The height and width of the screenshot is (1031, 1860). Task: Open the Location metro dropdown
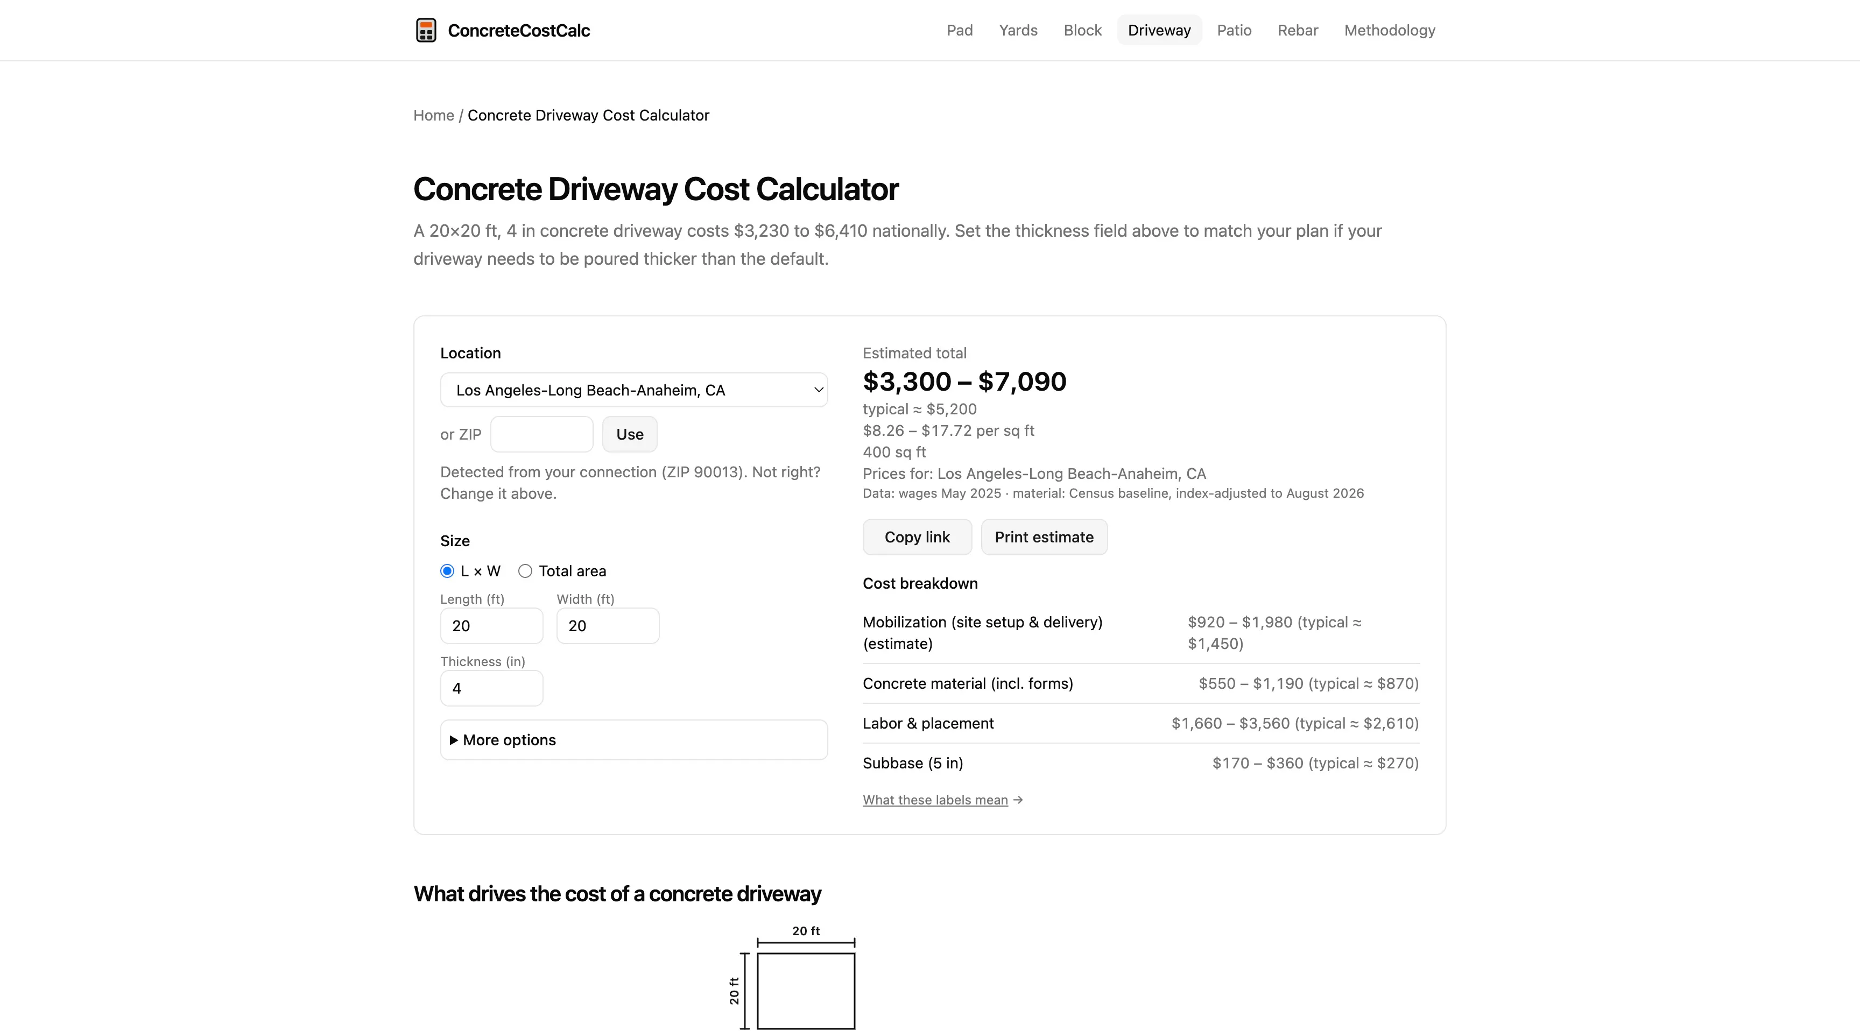[634, 390]
